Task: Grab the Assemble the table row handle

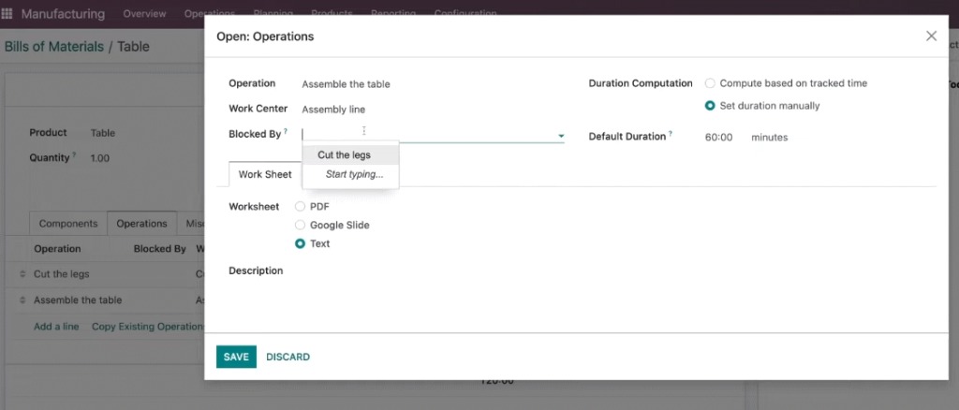Action: click(x=22, y=300)
